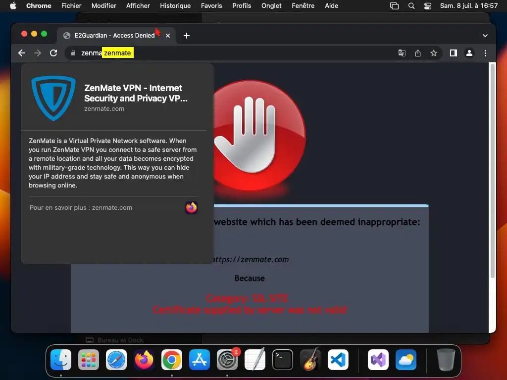This screenshot has height=380, width=507.
Task: Open the Fichier menu
Action: [71, 5]
